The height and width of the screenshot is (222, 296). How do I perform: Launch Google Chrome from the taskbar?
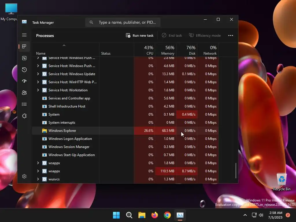coord(167,215)
